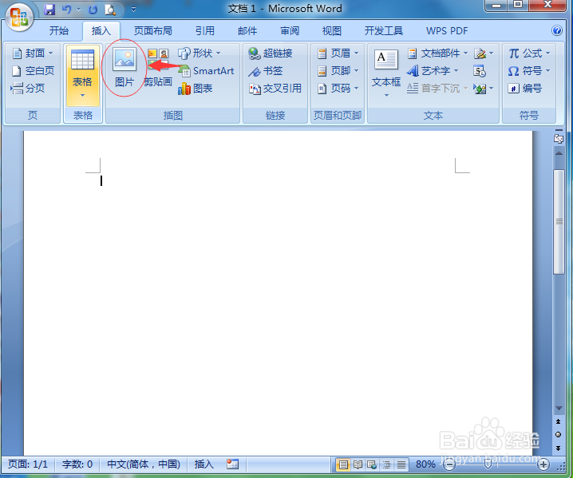Switch to Draft view

(401, 465)
